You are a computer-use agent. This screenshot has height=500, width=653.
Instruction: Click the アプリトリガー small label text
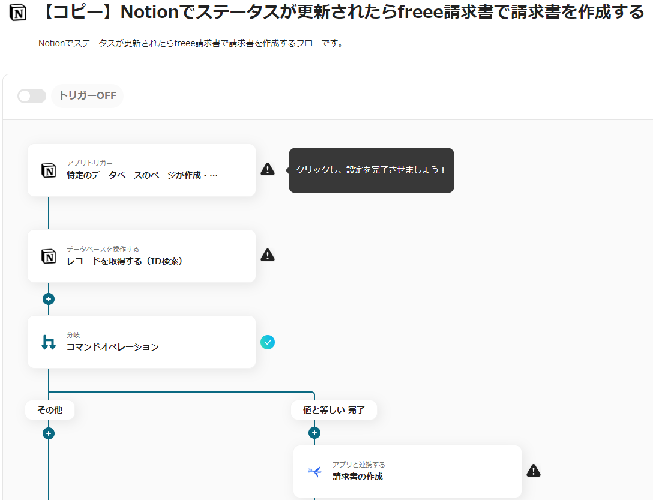point(89,163)
